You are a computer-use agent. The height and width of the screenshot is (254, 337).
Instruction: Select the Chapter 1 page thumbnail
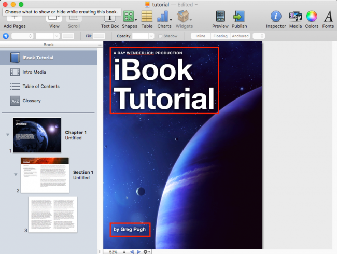tap(37, 135)
